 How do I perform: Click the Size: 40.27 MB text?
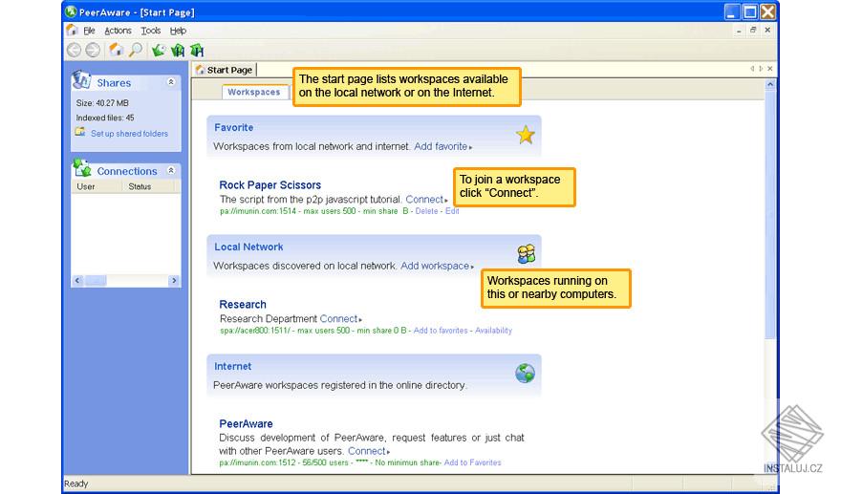[102, 103]
